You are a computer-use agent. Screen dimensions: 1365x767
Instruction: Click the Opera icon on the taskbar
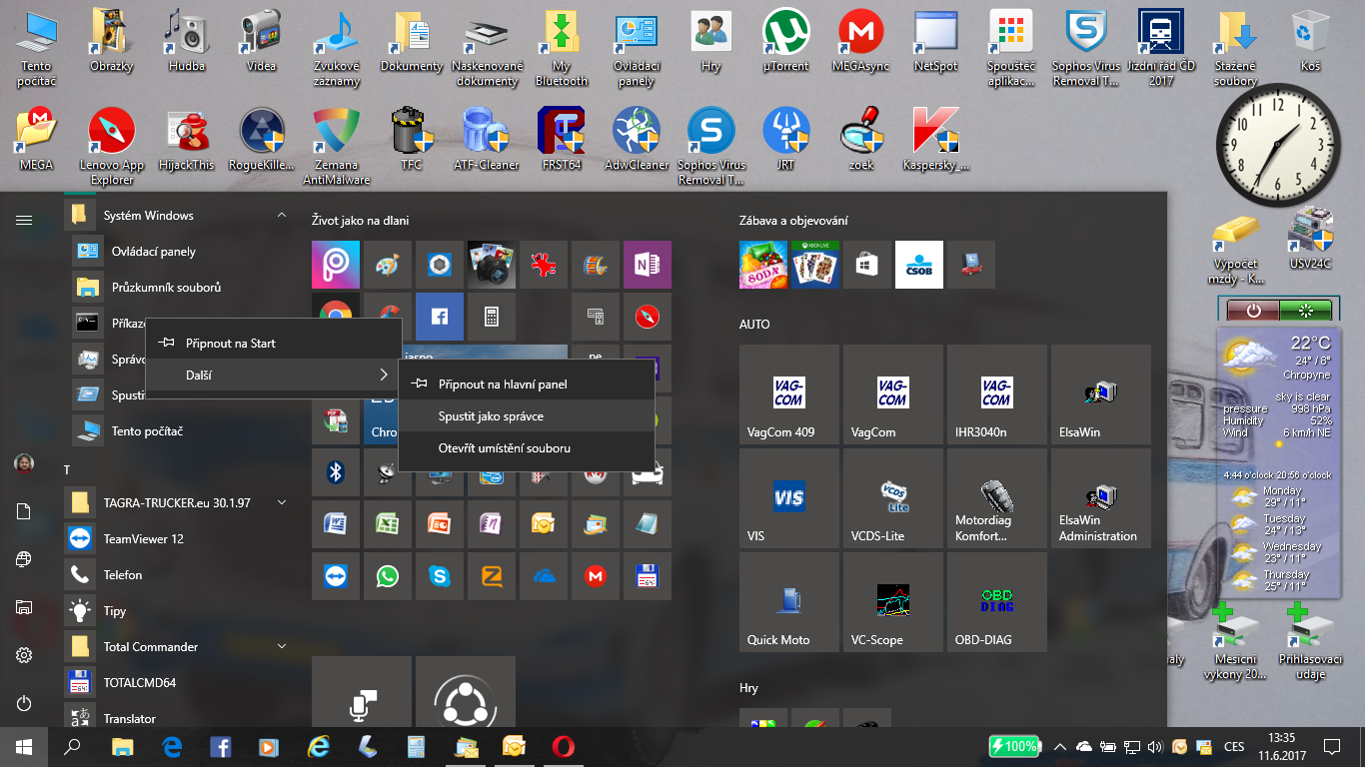click(x=564, y=746)
